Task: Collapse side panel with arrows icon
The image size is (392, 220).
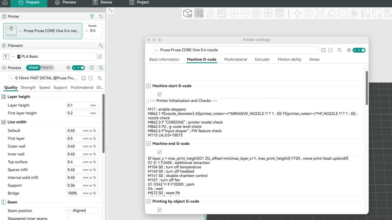Action: [111, 11]
